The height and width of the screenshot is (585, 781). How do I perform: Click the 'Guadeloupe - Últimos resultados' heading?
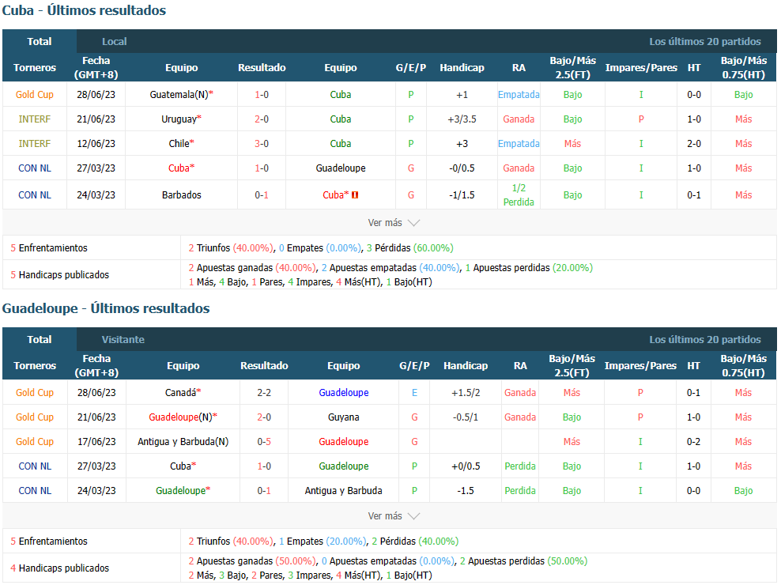click(106, 308)
